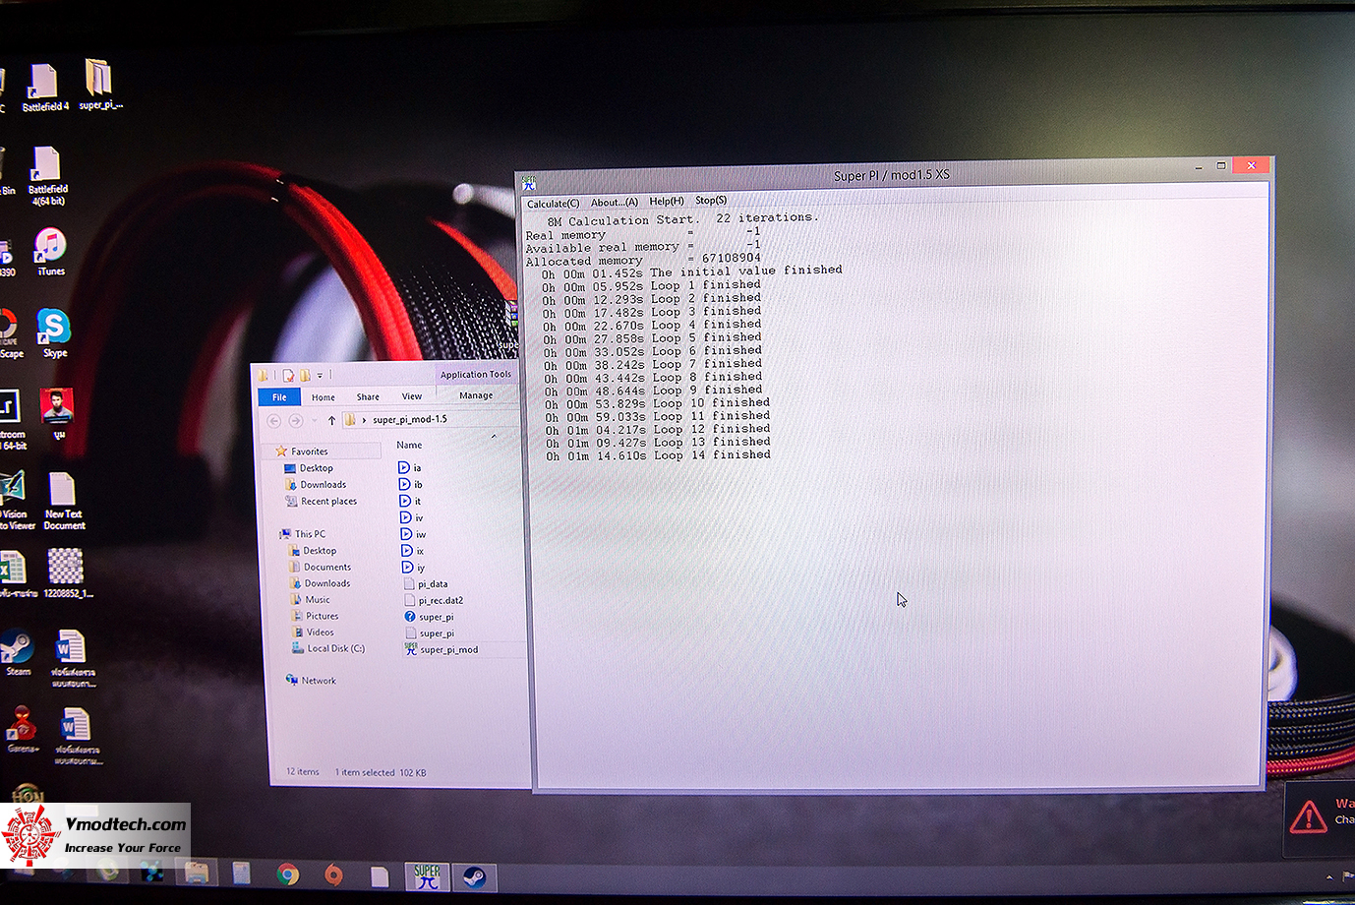1355x905 pixels.
Task: Select the file named ib
Action: (411, 485)
